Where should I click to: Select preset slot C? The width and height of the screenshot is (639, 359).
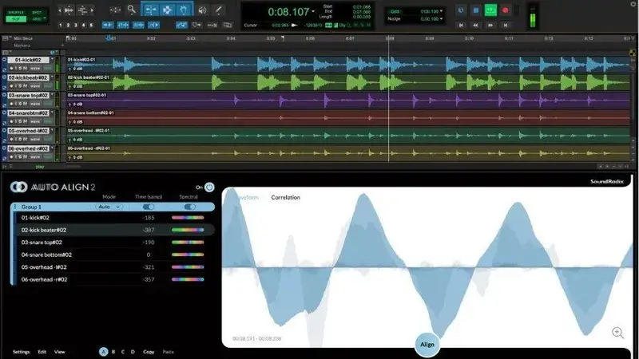click(123, 352)
